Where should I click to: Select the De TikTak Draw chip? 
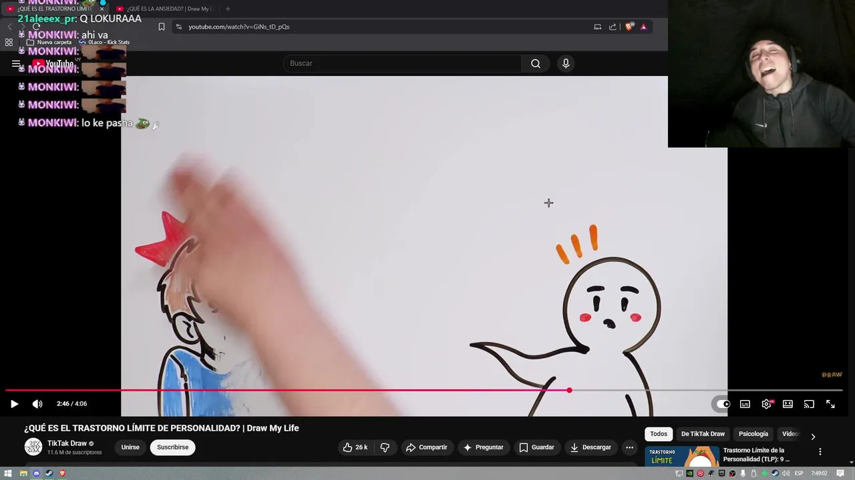pos(703,434)
